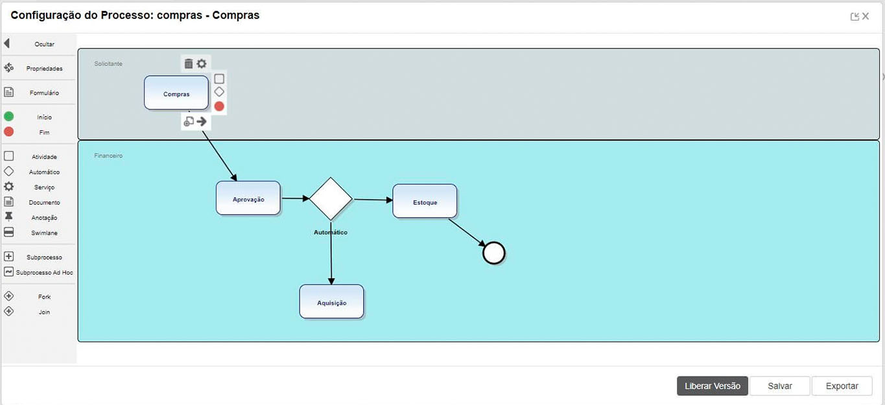This screenshot has height=405, width=885.
Task: Choose the Fork gateway tool
Action: [9, 296]
